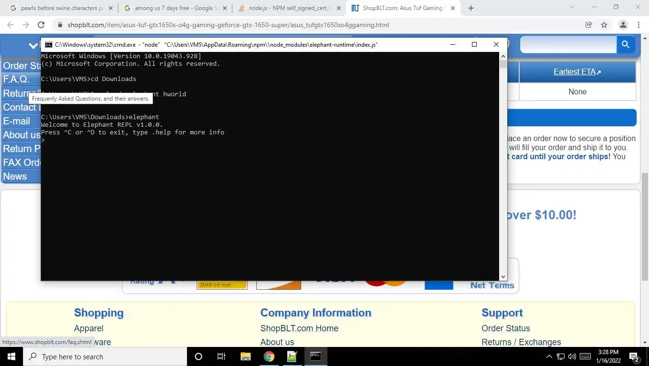Open the footer Order Status link under Support
Image resolution: width=649 pixels, height=366 pixels.
point(506,328)
